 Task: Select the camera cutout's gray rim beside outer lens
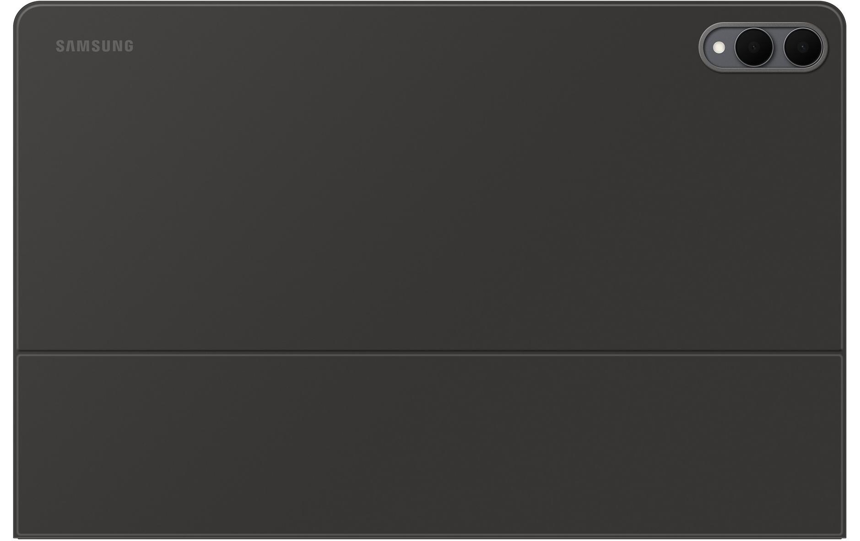pyautogui.click(x=825, y=47)
